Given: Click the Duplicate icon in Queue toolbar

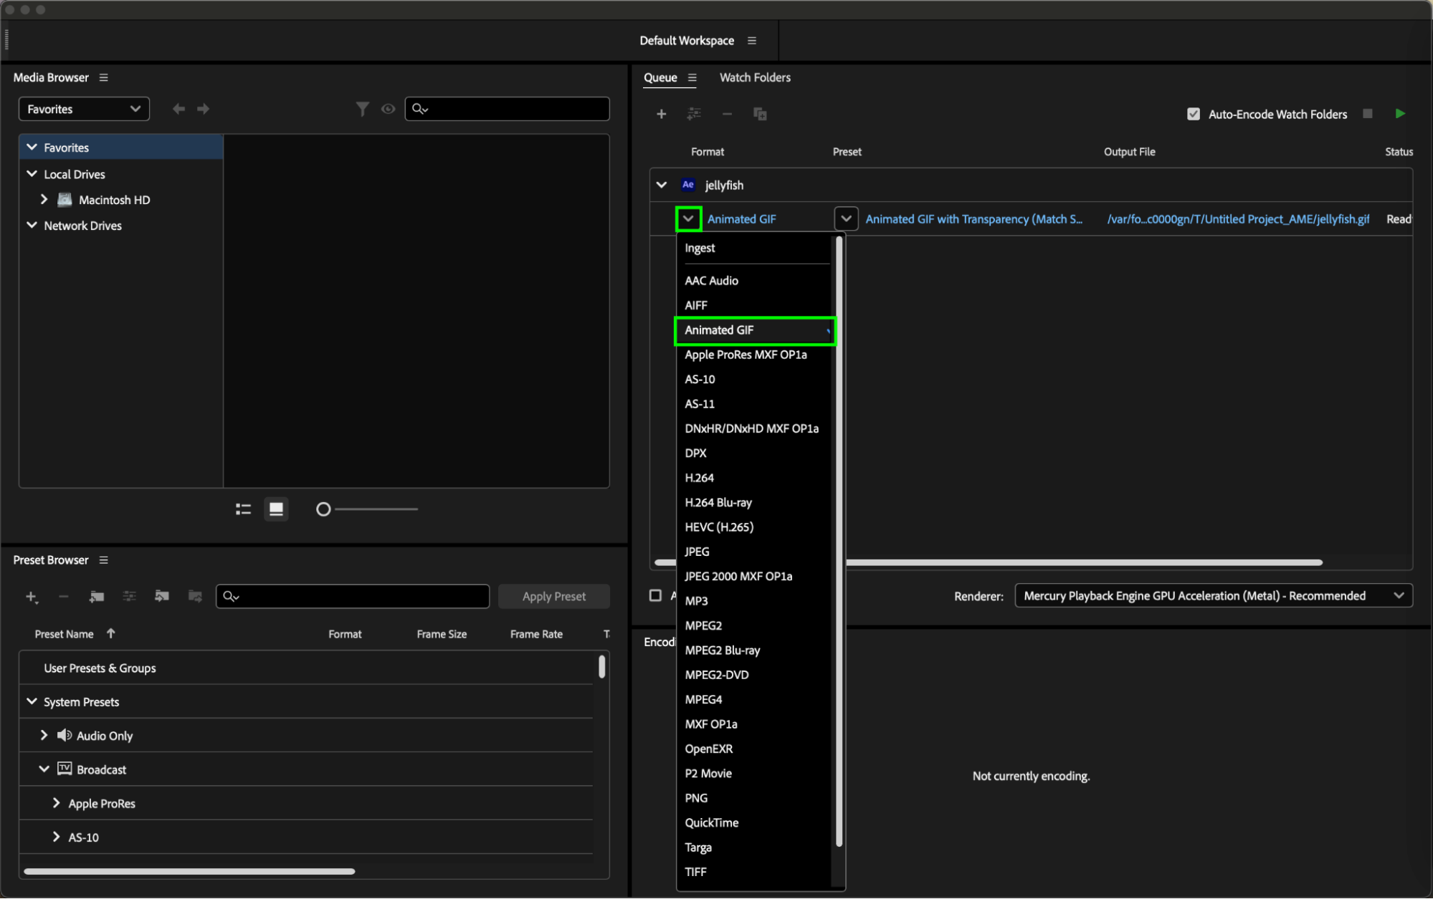Looking at the screenshot, I should coord(760,114).
